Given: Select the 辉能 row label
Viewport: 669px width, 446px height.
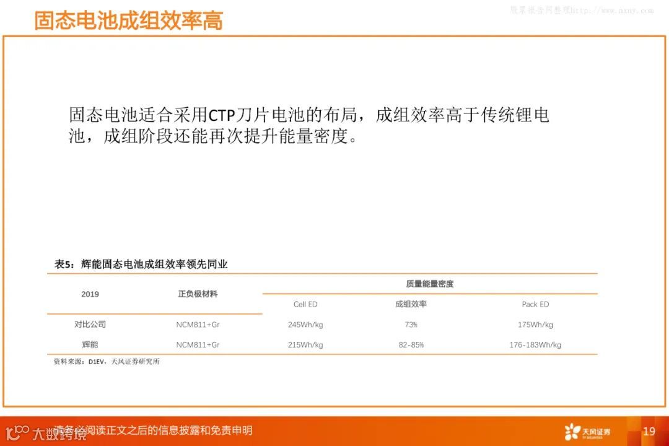Looking at the screenshot, I should (90, 344).
